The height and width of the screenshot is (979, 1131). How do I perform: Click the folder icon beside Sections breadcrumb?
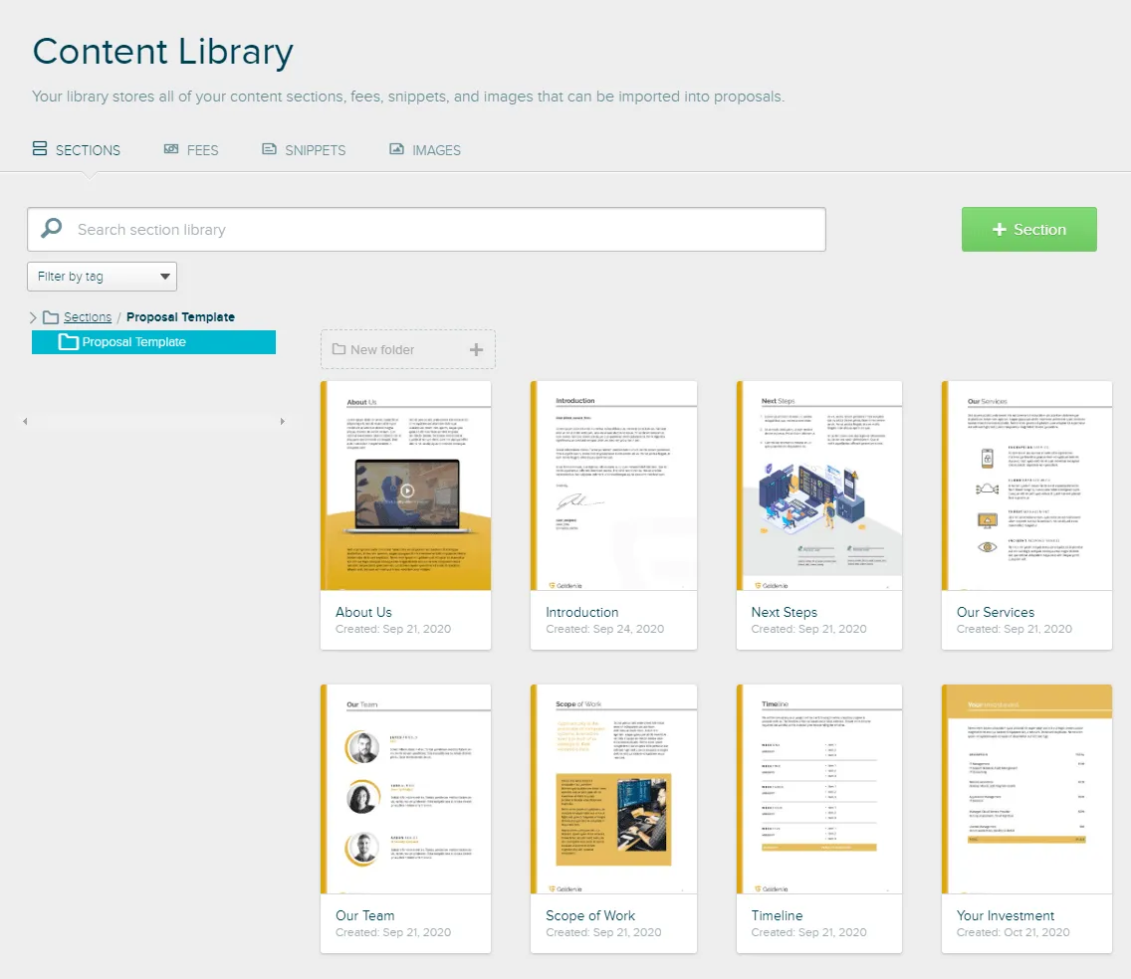(51, 317)
